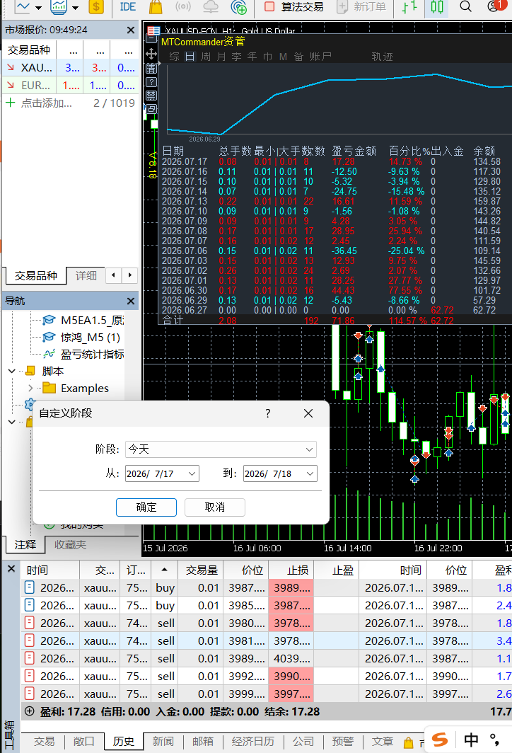
Task: Click the sort arrow column header
Action: click(x=165, y=570)
